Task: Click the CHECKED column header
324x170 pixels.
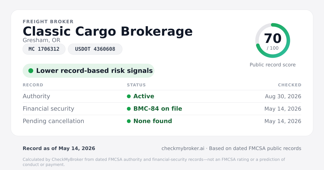Action: coord(290,85)
